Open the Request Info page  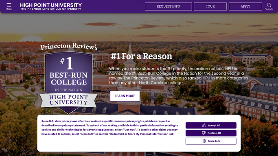coord(168,6)
